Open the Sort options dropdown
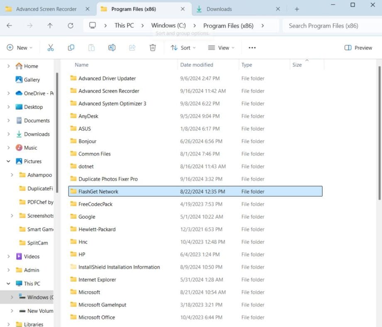382x327 pixels. pos(183,47)
